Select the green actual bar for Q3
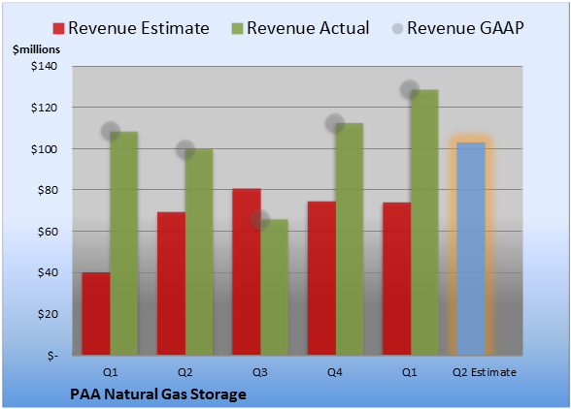 click(x=274, y=287)
